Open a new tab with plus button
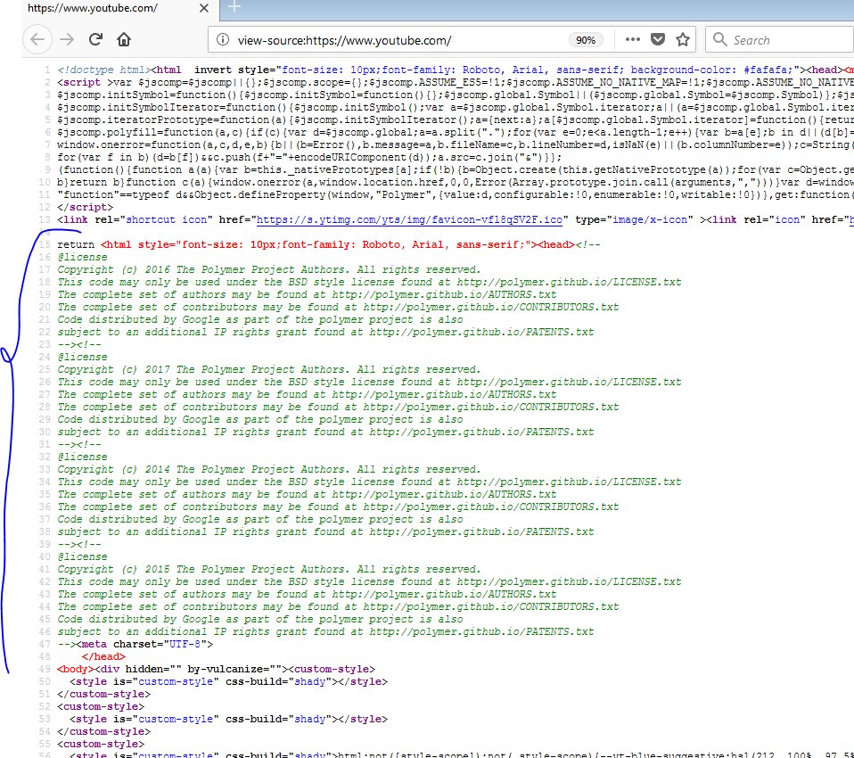The image size is (854, 758). tap(234, 7)
